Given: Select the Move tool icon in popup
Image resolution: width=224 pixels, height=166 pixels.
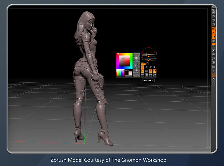Looking at the screenshot, I should tap(147, 67).
